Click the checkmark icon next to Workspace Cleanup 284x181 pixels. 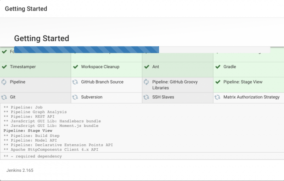pos(75,67)
